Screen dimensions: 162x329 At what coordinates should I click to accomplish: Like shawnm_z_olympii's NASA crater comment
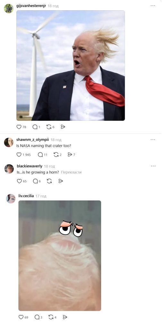(x=19, y=155)
